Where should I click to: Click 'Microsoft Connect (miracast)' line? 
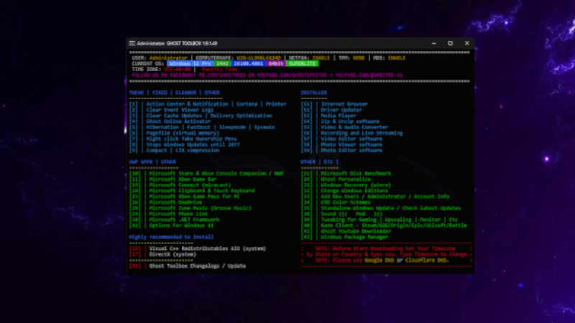point(180,185)
